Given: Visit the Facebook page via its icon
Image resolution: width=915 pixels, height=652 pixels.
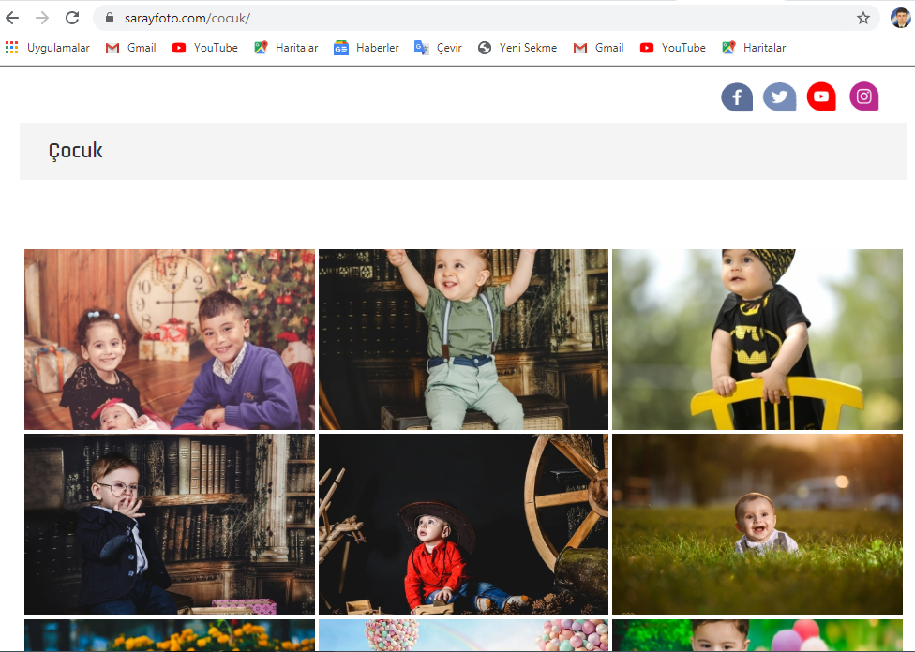Looking at the screenshot, I should click(737, 96).
